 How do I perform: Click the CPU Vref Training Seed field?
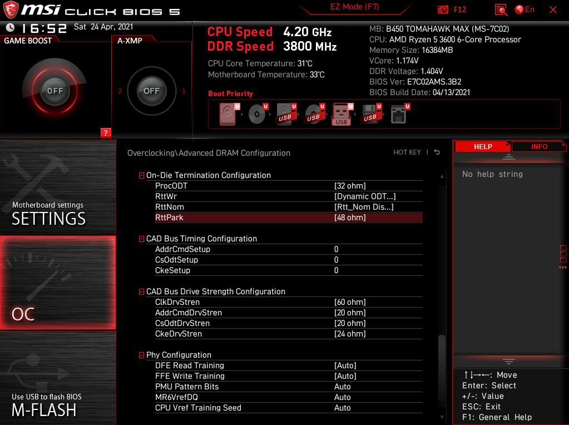point(342,408)
